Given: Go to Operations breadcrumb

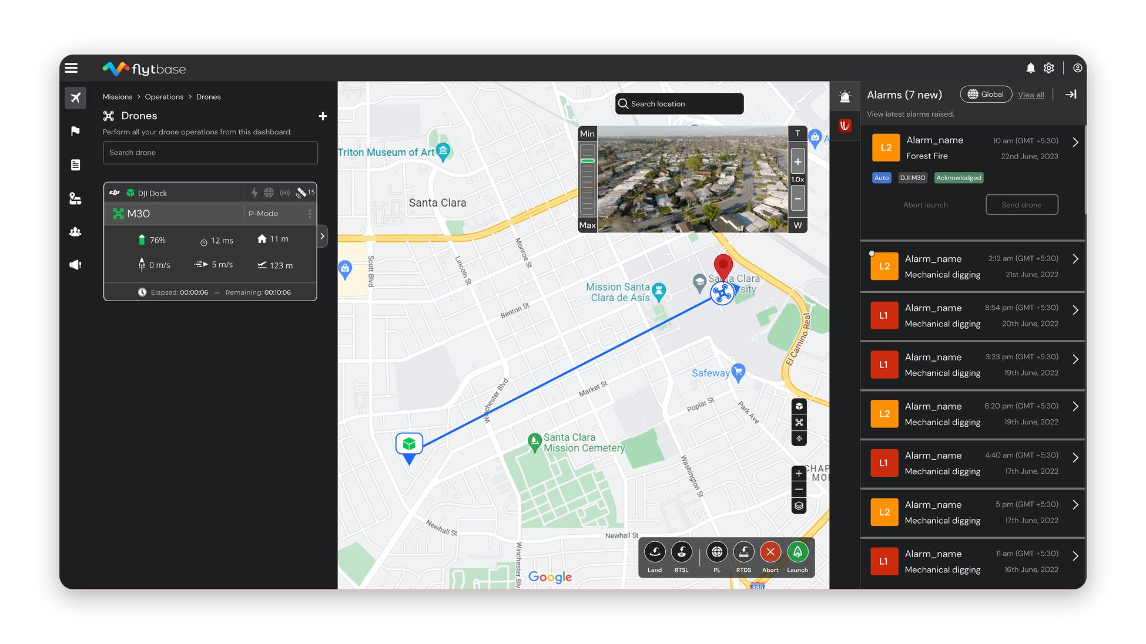Looking at the screenshot, I should (164, 97).
